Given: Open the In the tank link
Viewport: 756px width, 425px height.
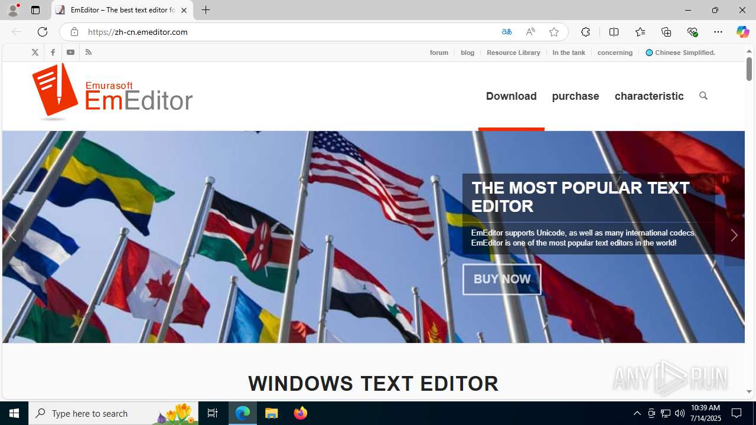Looking at the screenshot, I should pyautogui.click(x=569, y=53).
